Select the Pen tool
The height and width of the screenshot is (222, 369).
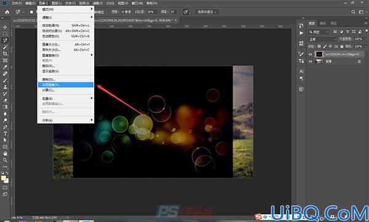pyautogui.click(x=5, y=127)
